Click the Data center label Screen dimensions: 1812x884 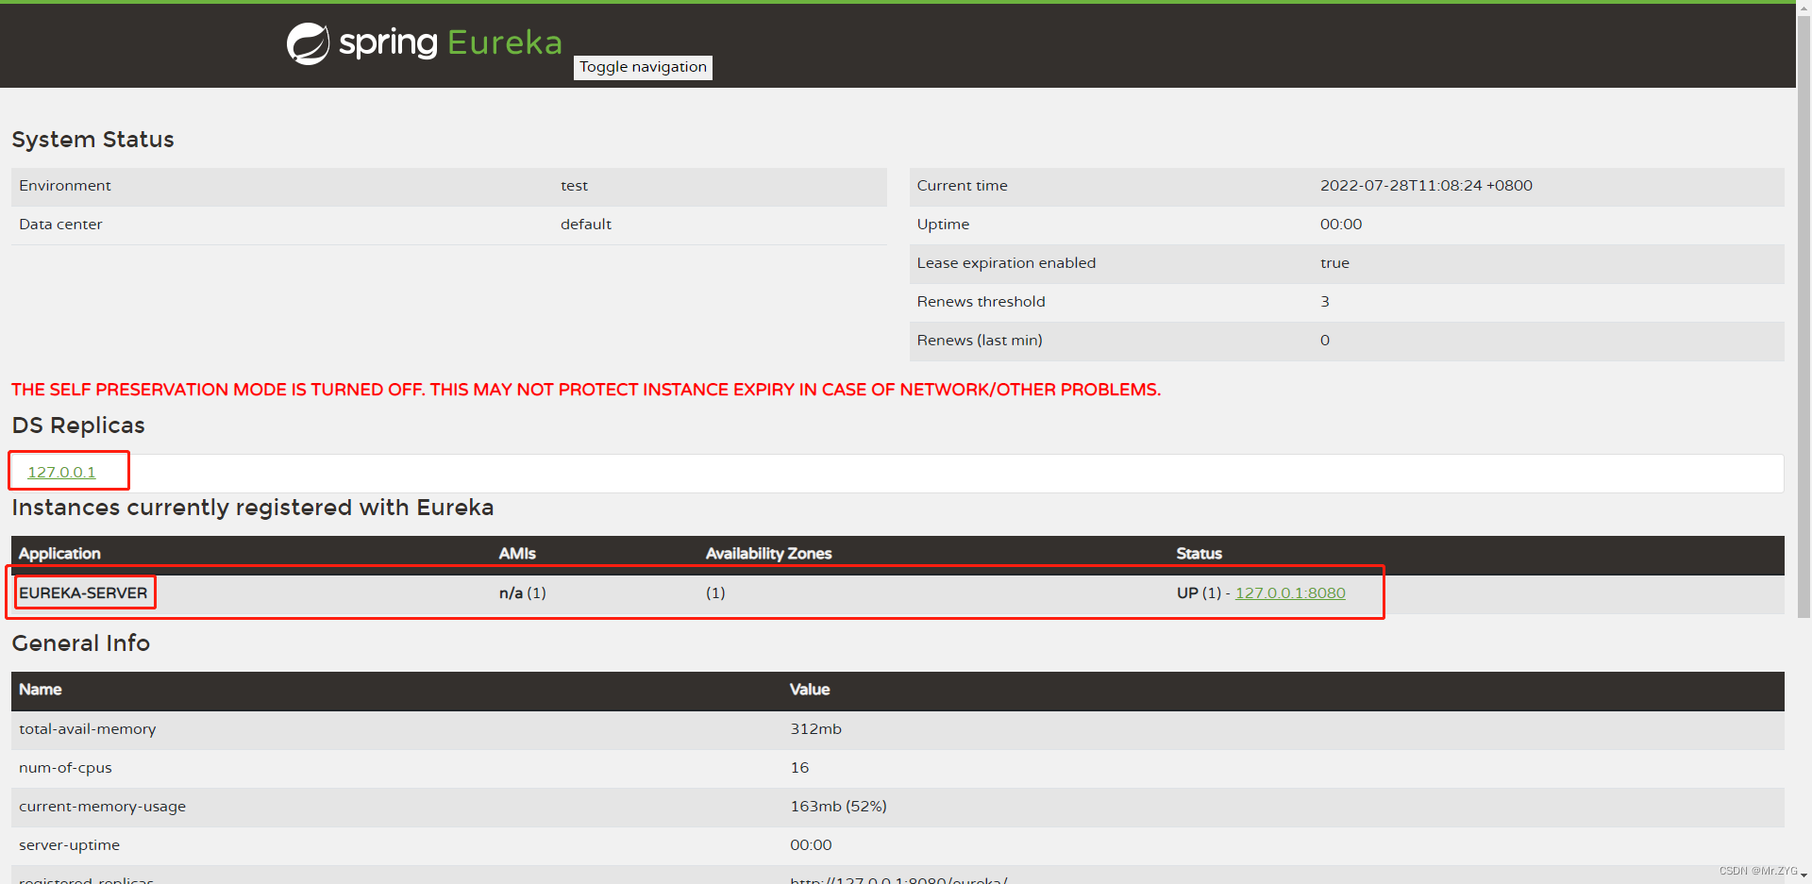(x=60, y=225)
